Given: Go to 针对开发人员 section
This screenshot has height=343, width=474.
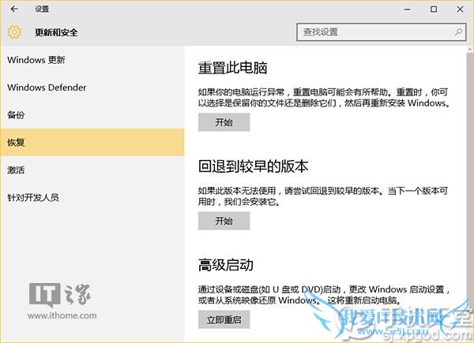Looking at the screenshot, I should click(x=92, y=198).
